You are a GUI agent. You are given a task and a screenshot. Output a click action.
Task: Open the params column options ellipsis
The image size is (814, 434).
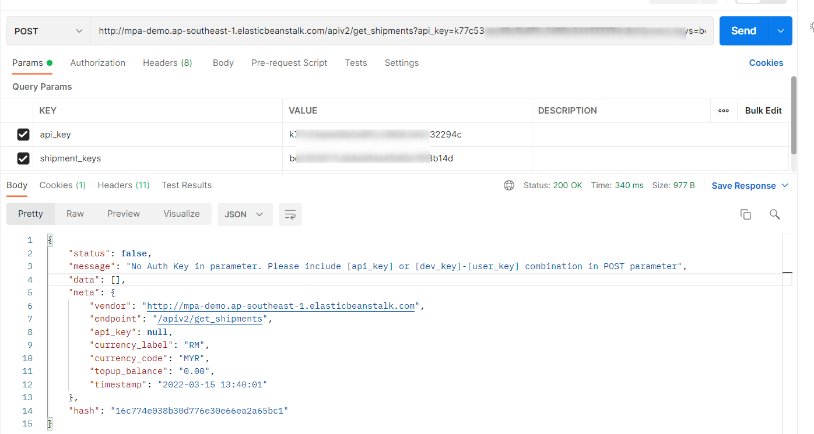tap(724, 111)
